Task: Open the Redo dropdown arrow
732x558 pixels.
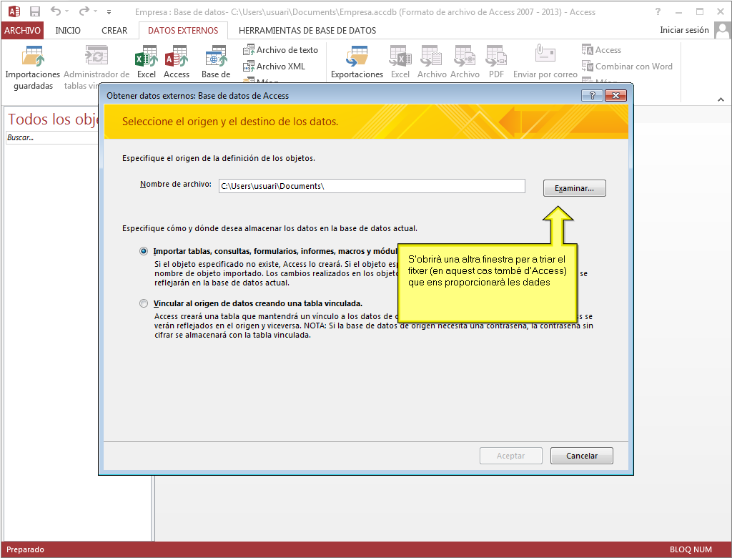Action: (95, 11)
